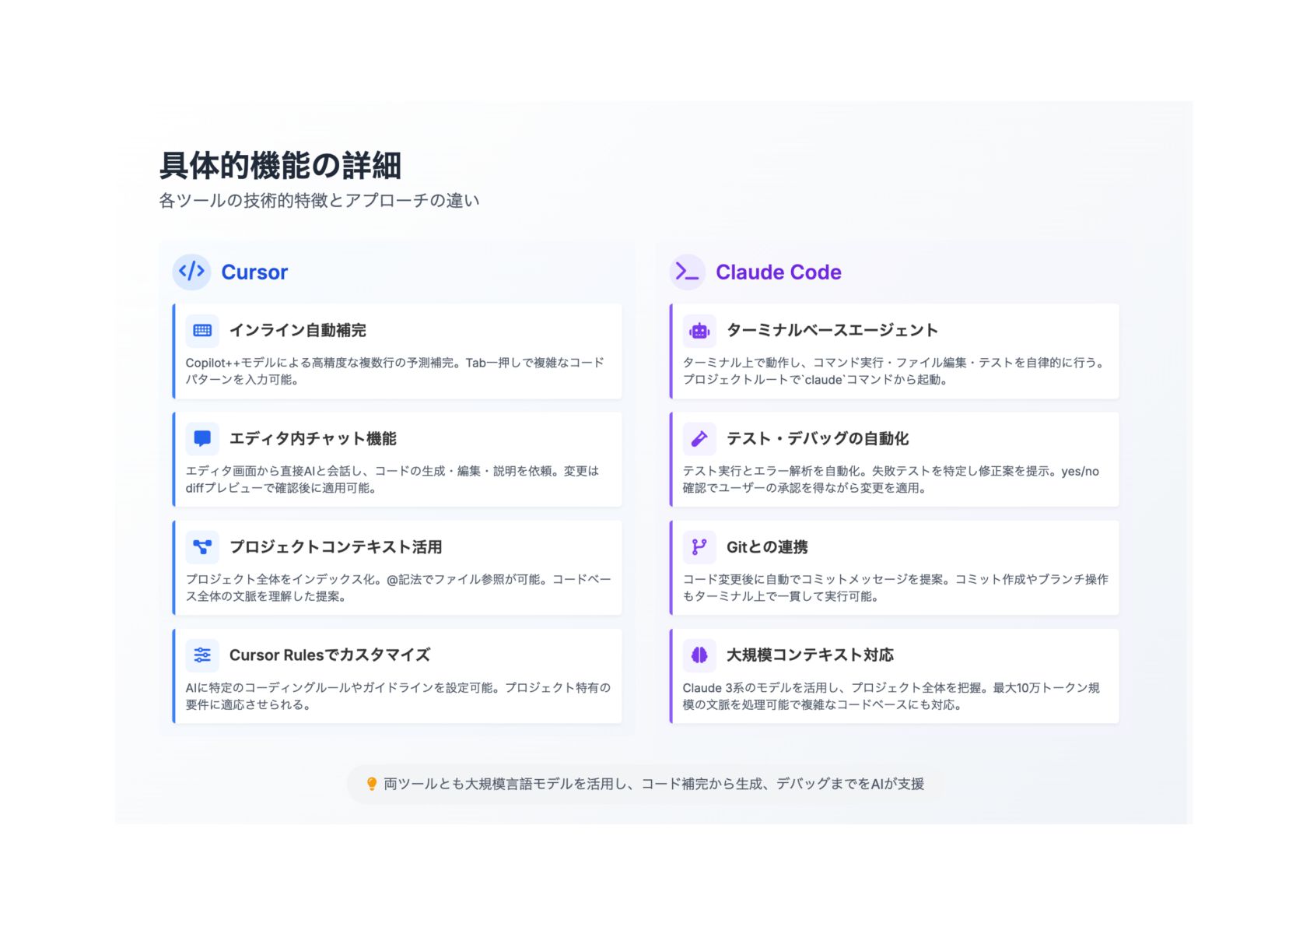Click the brain icon for 大規模コンテキスト対応

[x=699, y=655]
